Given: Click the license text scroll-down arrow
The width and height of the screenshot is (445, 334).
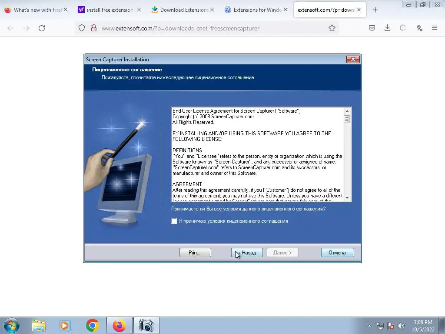Looking at the screenshot, I should tap(347, 197).
